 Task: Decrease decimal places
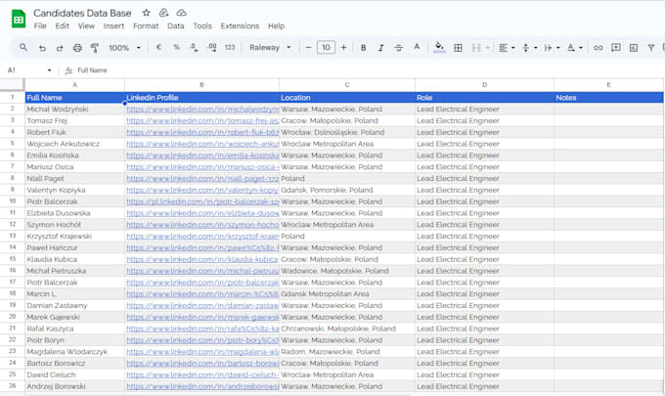pos(194,48)
